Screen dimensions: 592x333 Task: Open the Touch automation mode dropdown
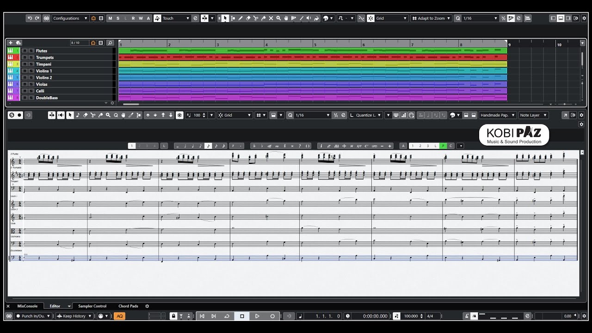pos(176,18)
